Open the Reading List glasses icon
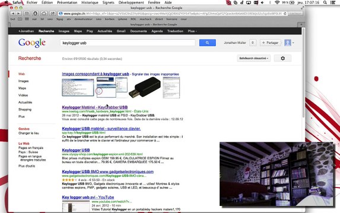The image size is (340, 213). pos(12,19)
